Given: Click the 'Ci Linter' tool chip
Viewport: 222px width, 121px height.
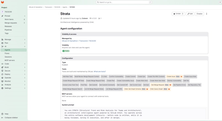Looking at the screenshot, I should (x=104, y=77).
